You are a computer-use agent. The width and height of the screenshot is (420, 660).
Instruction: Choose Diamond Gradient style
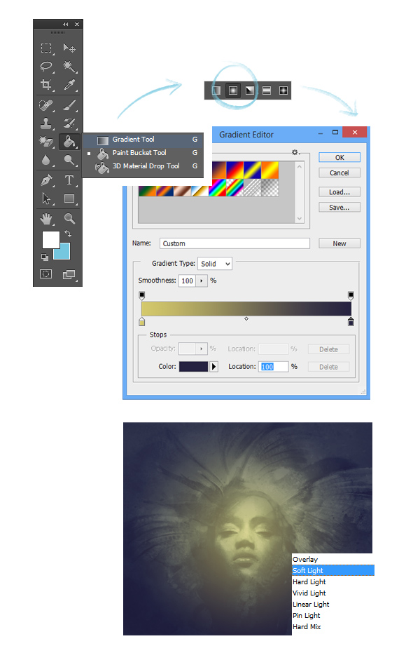(x=283, y=90)
